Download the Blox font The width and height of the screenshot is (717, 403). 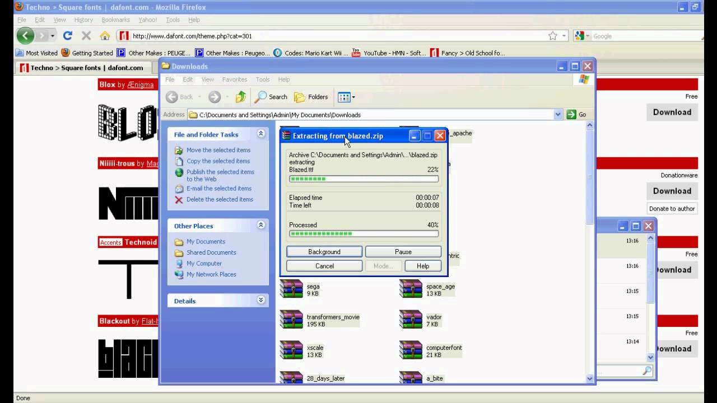tap(672, 112)
